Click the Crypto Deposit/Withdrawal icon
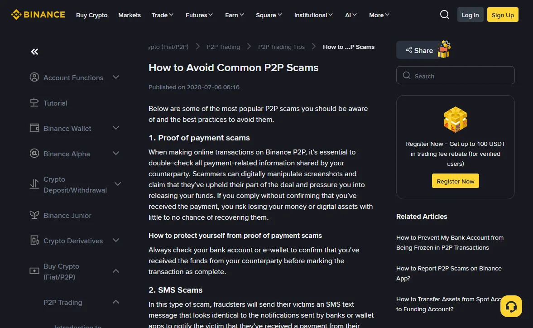The image size is (533, 328). [x=34, y=184]
